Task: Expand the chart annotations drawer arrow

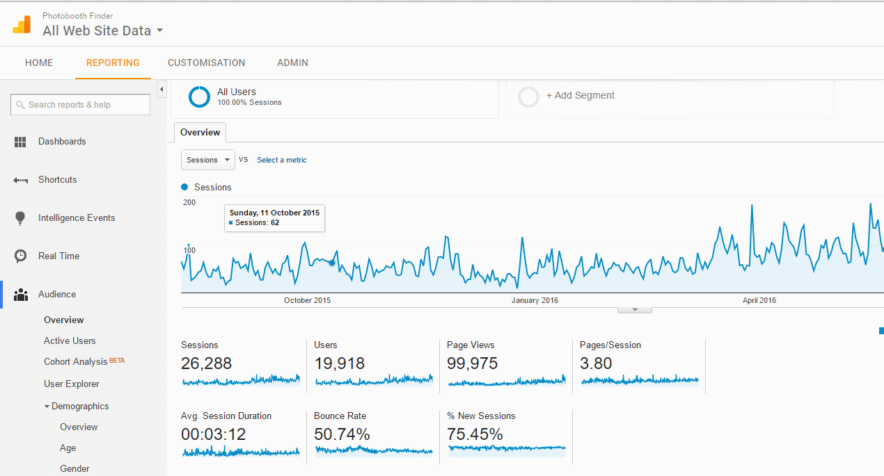Action: point(634,309)
